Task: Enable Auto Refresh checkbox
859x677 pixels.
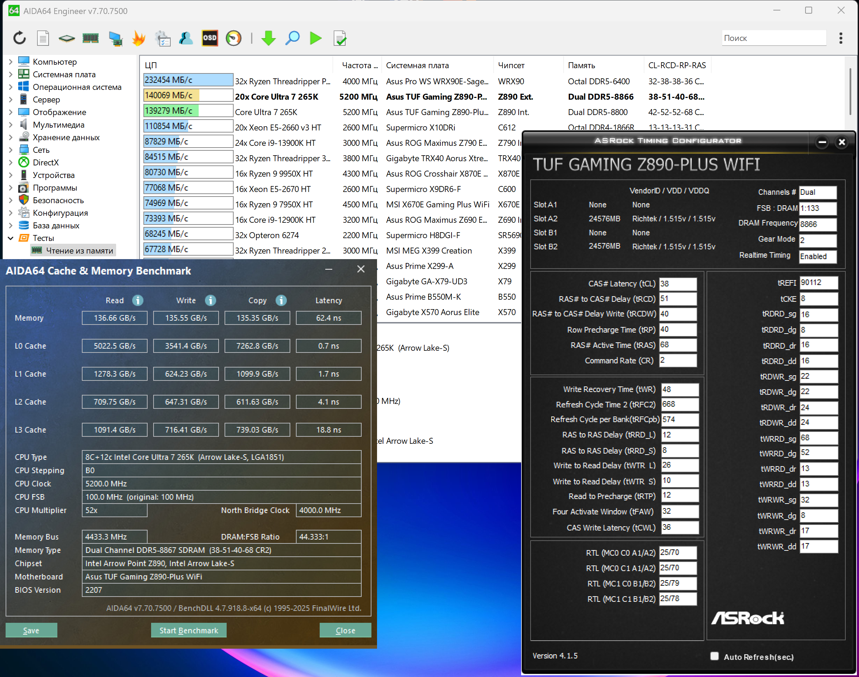Action: (714, 656)
